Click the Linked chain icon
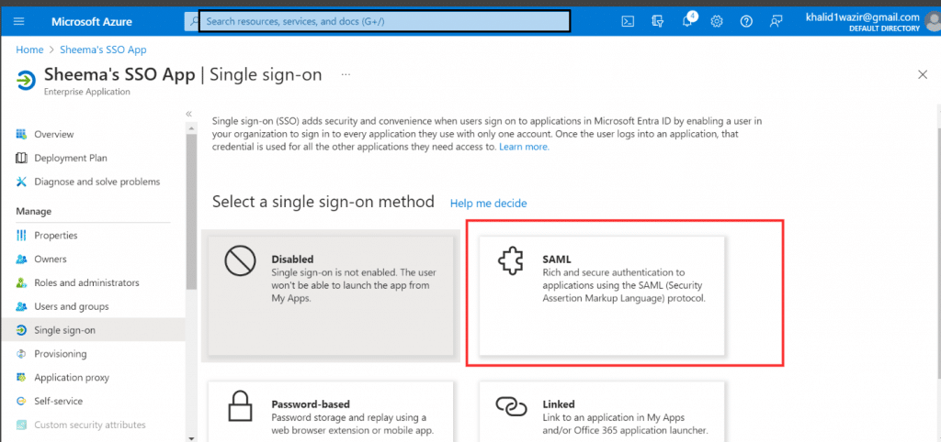The width and height of the screenshot is (941, 442). pos(511,406)
